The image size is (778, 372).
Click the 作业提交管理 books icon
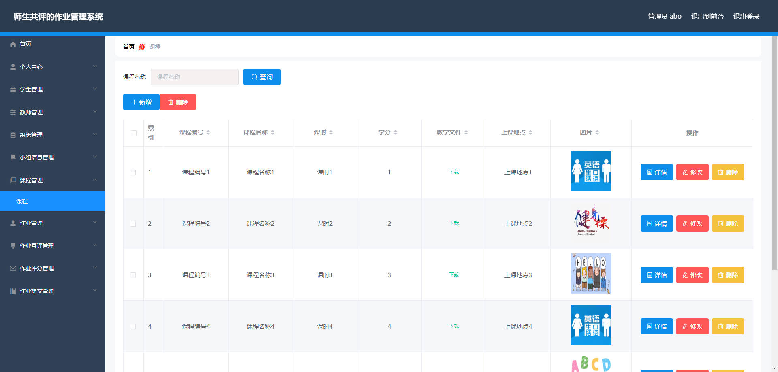coord(13,291)
